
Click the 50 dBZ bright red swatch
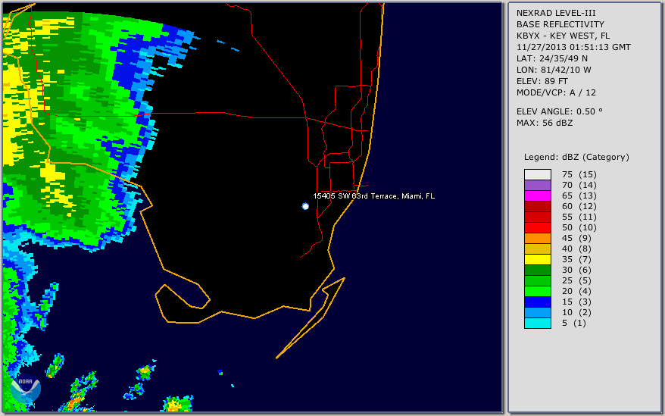click(x=537, y=227)
